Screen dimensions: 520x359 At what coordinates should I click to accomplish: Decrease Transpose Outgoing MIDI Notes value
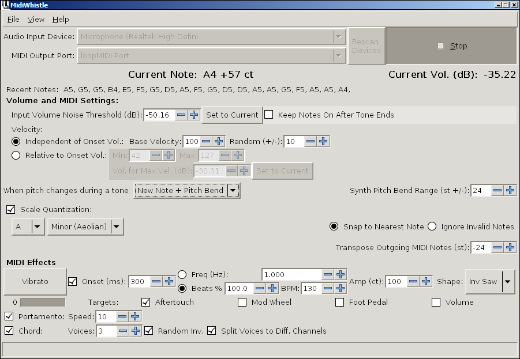pyautogui.click(x=497, y=247)
